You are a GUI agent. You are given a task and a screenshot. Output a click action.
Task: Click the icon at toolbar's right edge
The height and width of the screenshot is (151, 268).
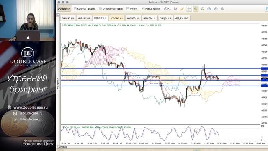(x=266, y=9)
